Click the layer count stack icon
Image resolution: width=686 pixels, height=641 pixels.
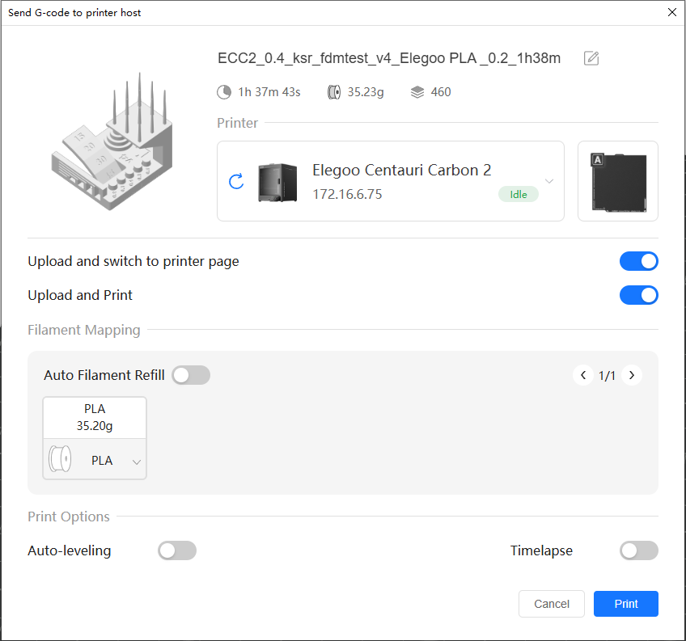click(x=417, y=92)
